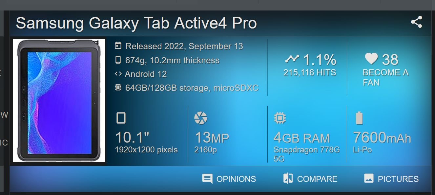The height and width of the screenshot is (195, 435).
Task: Click the 215,116 HITS counter
Action: (310, 72)
